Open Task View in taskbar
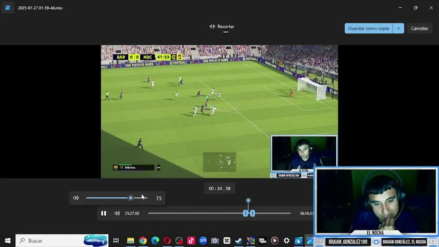Viewport: 439px width, 247px height. pyautogui.click(x=116, y=241)
